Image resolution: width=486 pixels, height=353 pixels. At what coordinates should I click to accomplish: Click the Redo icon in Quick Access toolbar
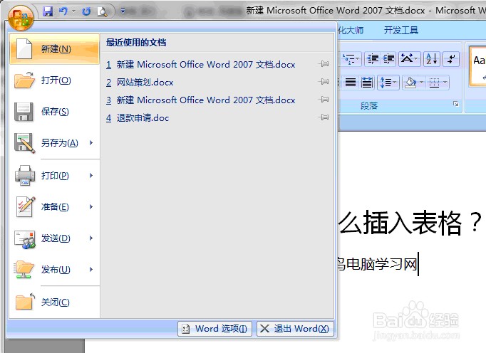pos(86,11)
